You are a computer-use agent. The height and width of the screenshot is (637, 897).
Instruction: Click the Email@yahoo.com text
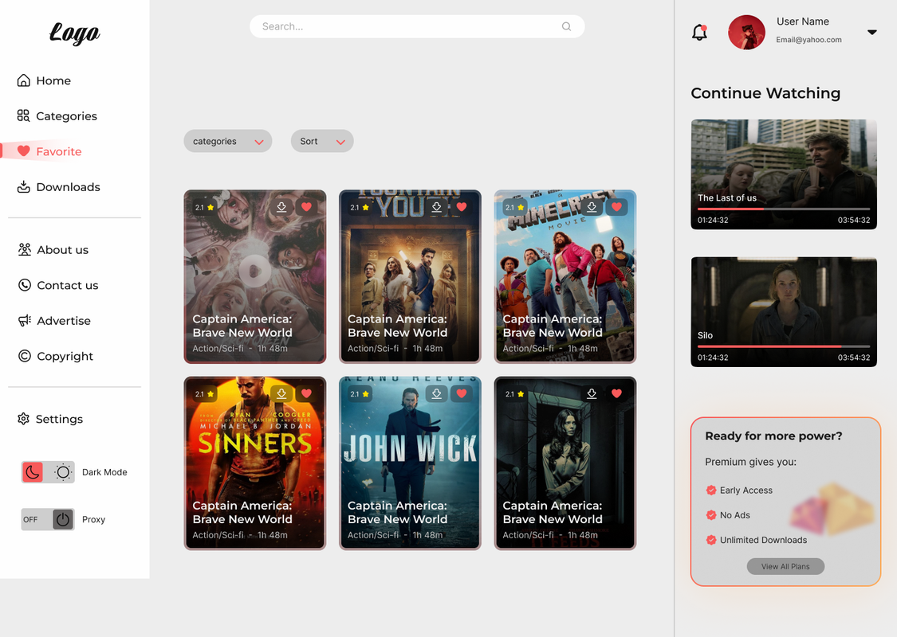click(x=808, y=40)
